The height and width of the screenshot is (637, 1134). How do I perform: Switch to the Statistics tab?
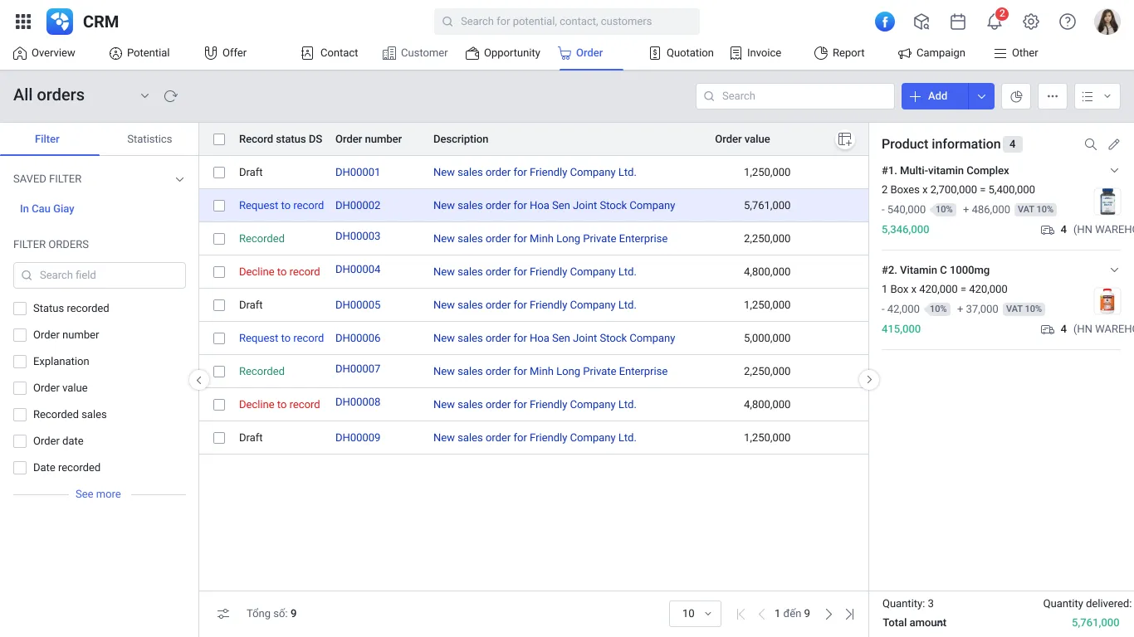pos(149,139)
